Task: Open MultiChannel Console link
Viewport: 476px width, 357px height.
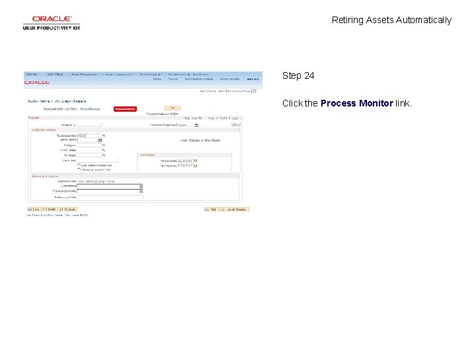Action: [199, 79]
